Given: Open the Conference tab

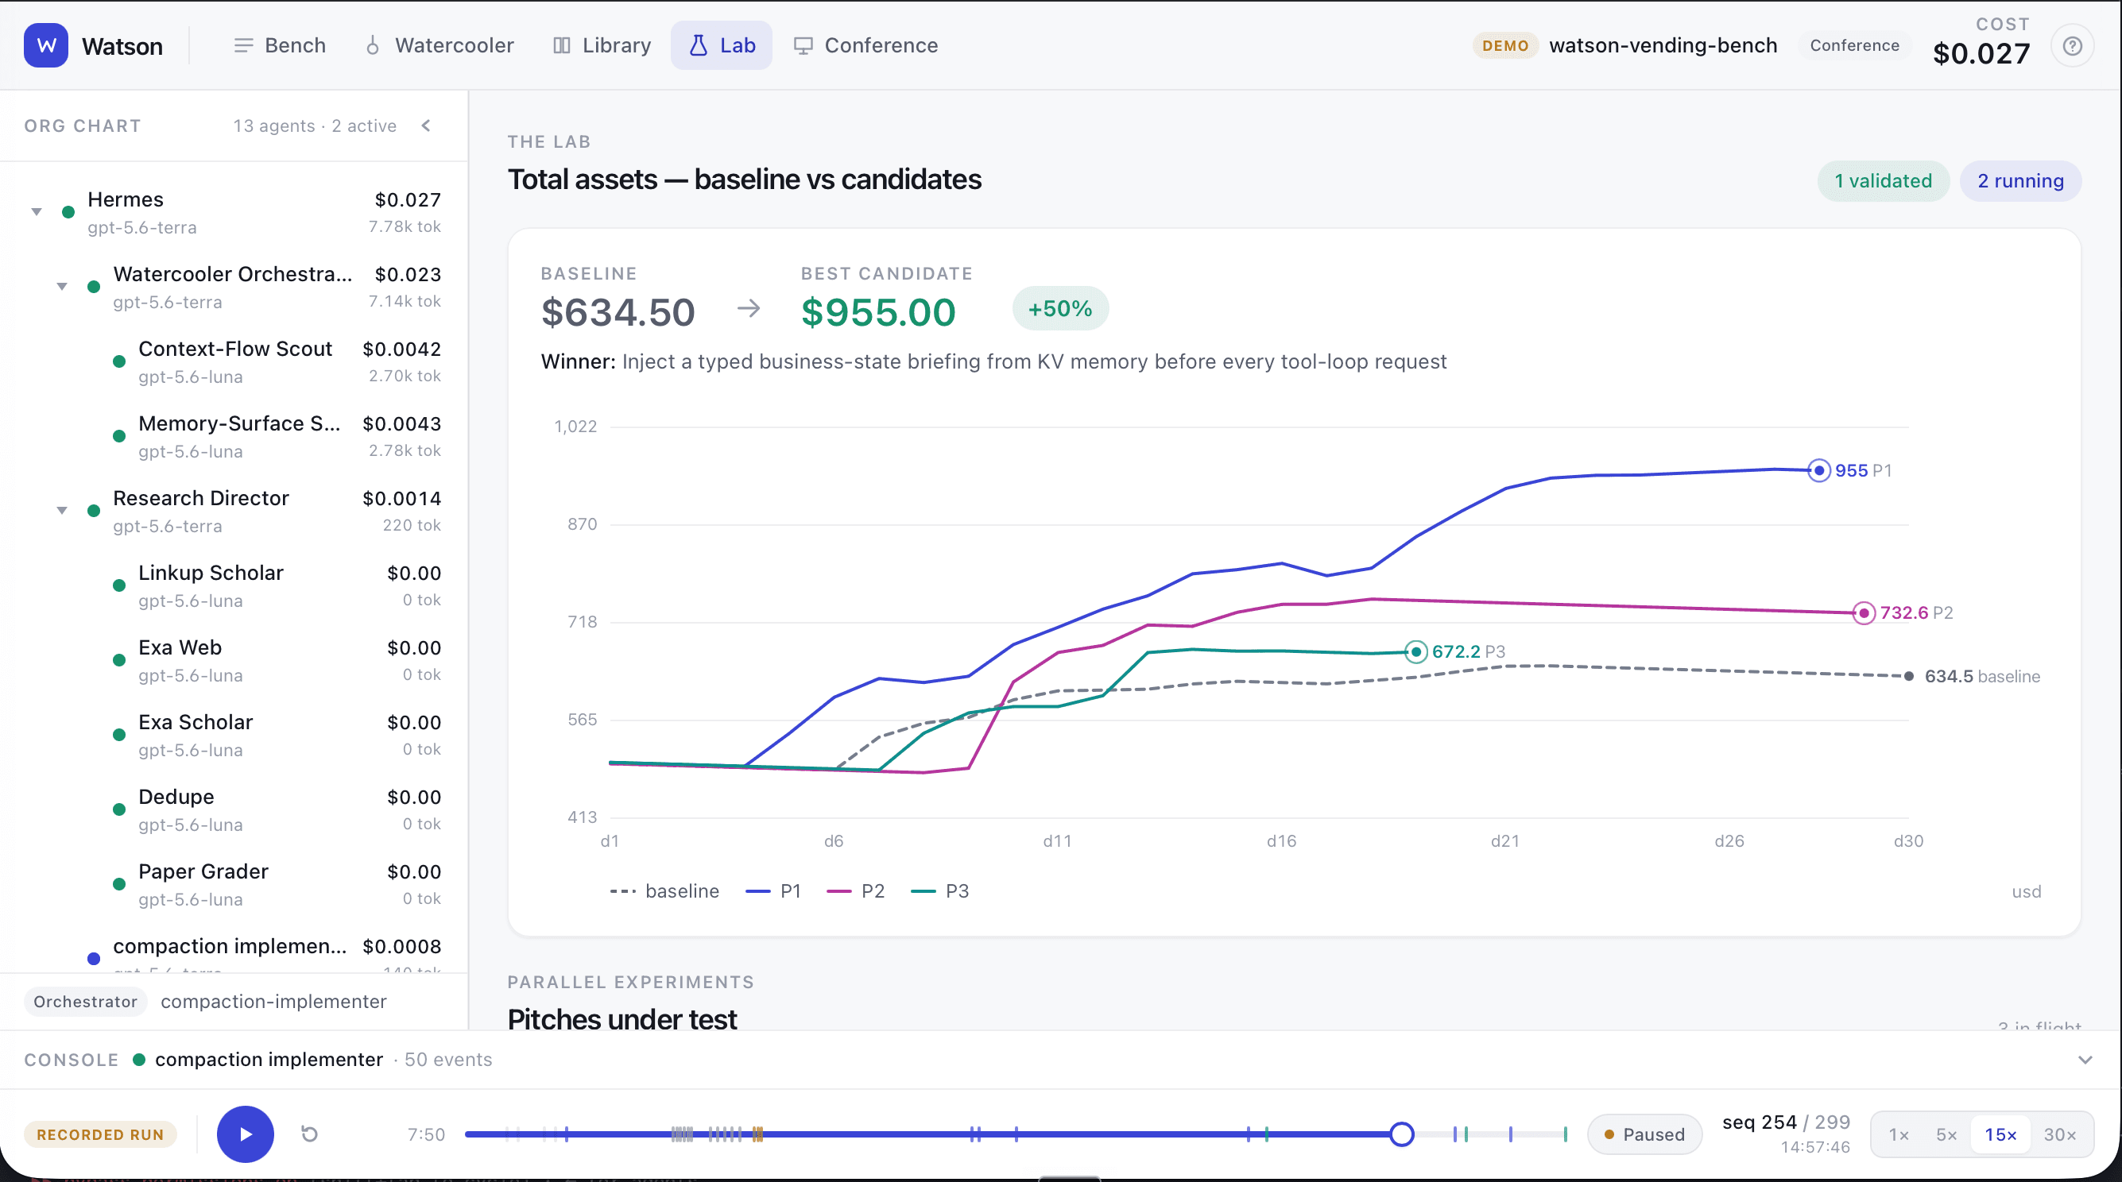Looking at the screenshot, I should (x=865, y=45).
